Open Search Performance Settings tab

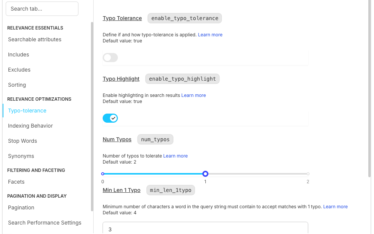(x=45, y=223)
